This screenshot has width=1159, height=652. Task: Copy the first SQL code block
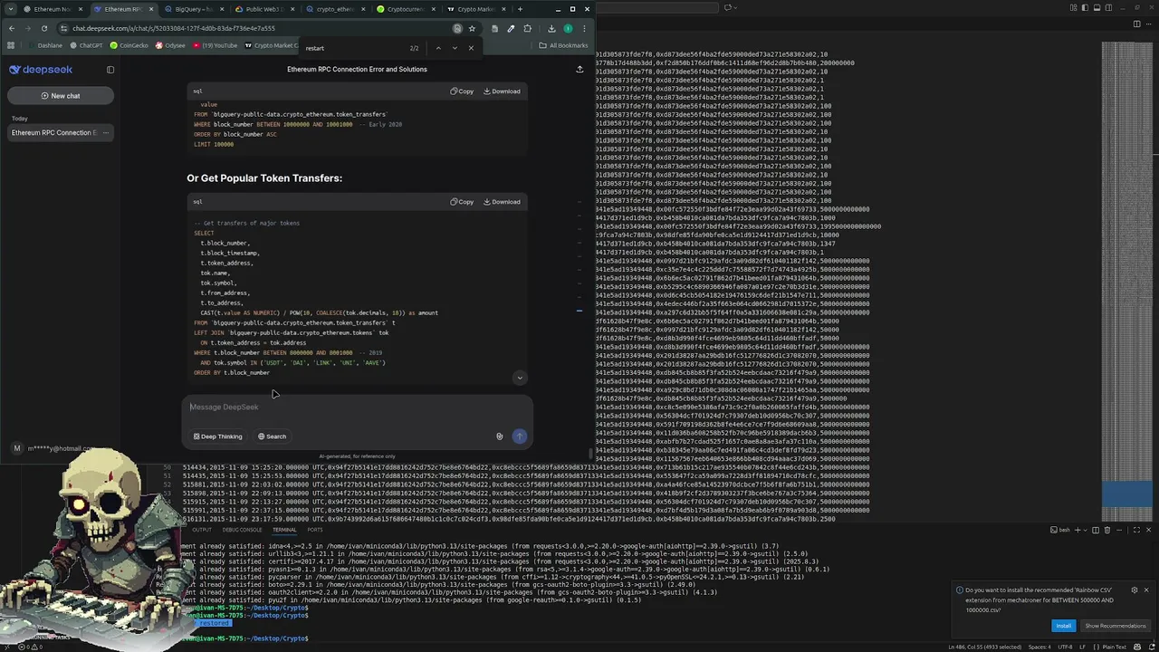pos(462,91)
